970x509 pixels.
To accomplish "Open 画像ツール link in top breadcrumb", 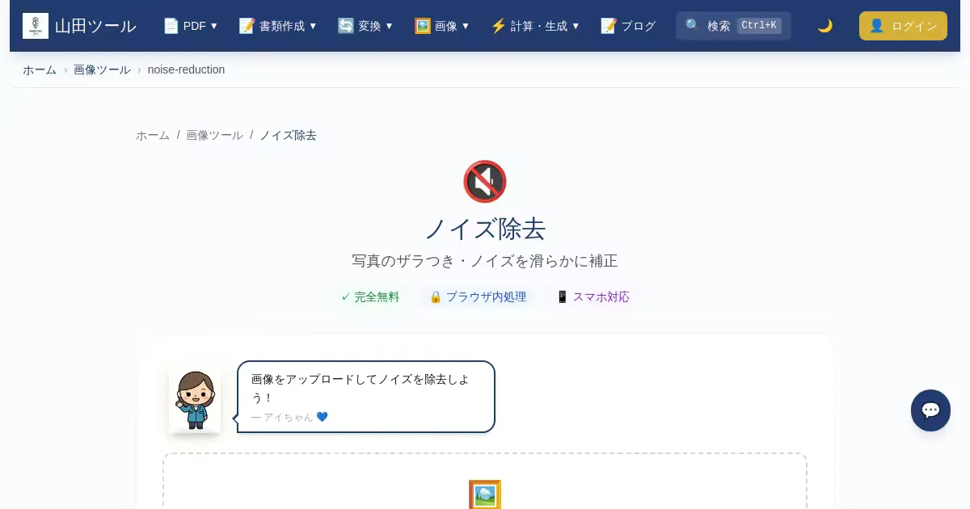I will [x=102, y=69].
